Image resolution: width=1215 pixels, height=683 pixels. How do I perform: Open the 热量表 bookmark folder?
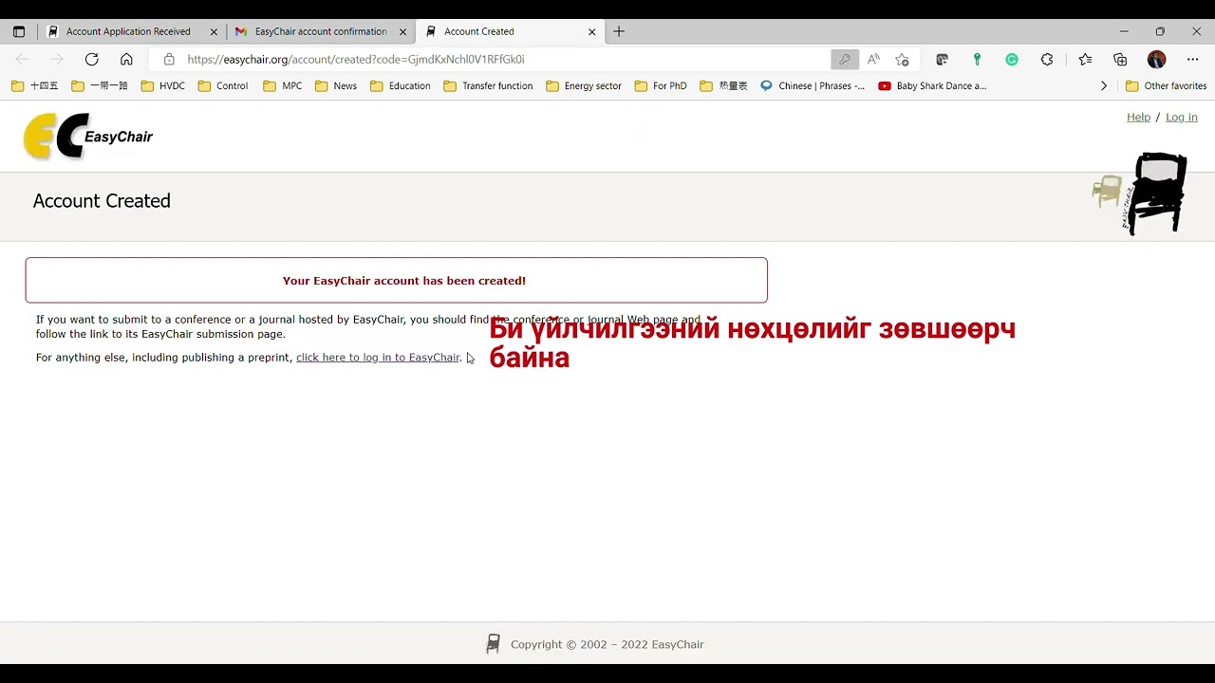pos(723,85)
